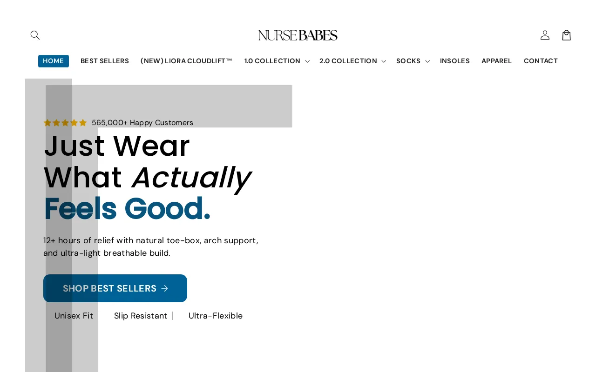Click the arrow on Shop Best Sellers
This screenshot has height=372, width=596.
(x=164, y=288)
